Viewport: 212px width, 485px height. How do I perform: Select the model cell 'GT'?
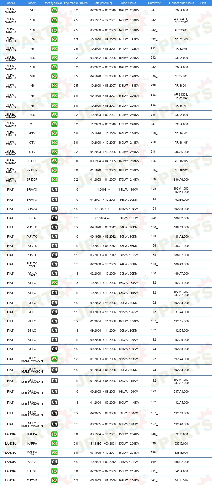[32, 124]
